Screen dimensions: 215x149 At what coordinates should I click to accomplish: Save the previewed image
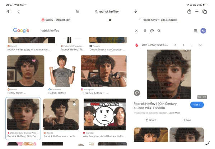coord(187,120)
